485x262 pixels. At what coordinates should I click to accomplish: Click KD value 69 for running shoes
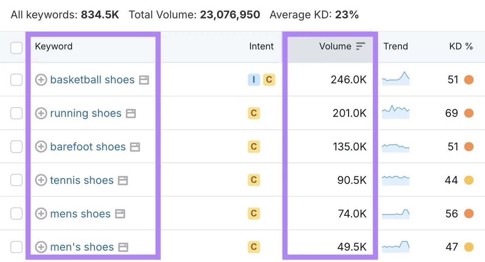(x=452, y=113)
